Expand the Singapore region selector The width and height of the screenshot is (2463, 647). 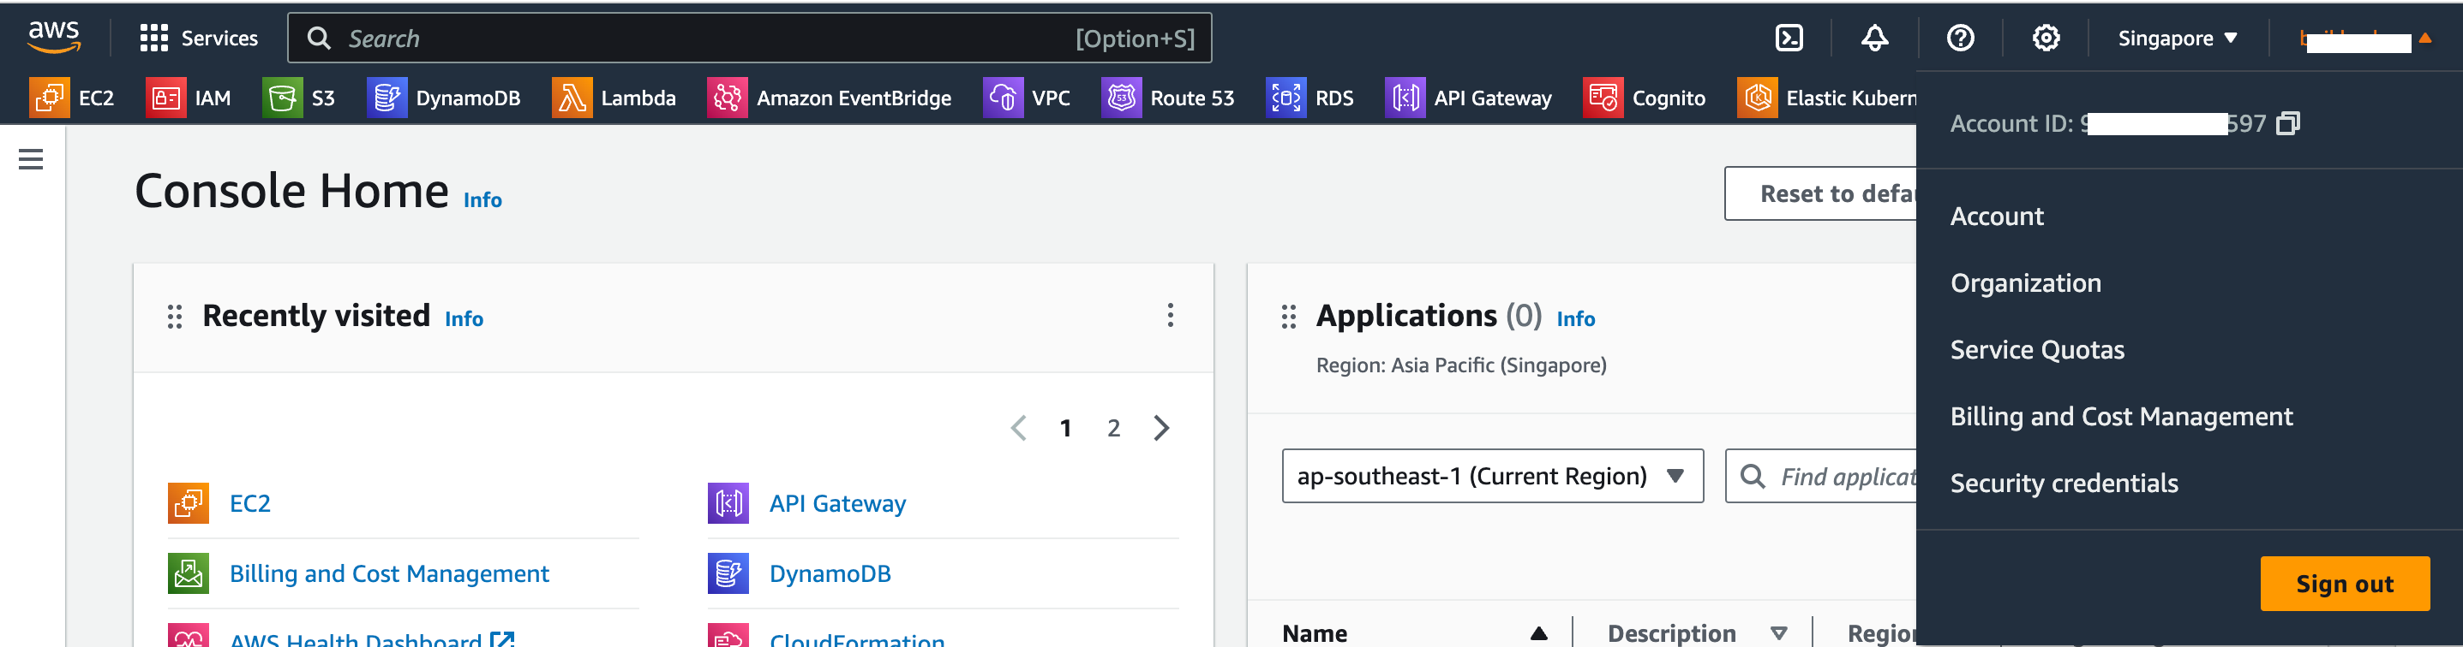coord(2177,39)
